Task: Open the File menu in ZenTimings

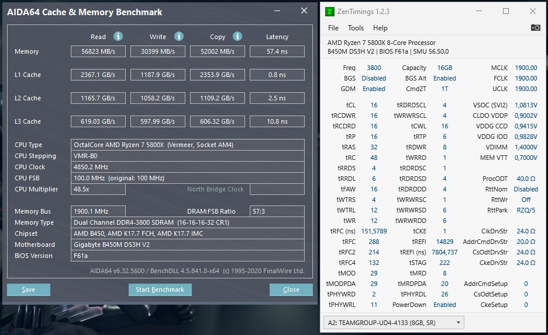Action: tap(333, 28)
